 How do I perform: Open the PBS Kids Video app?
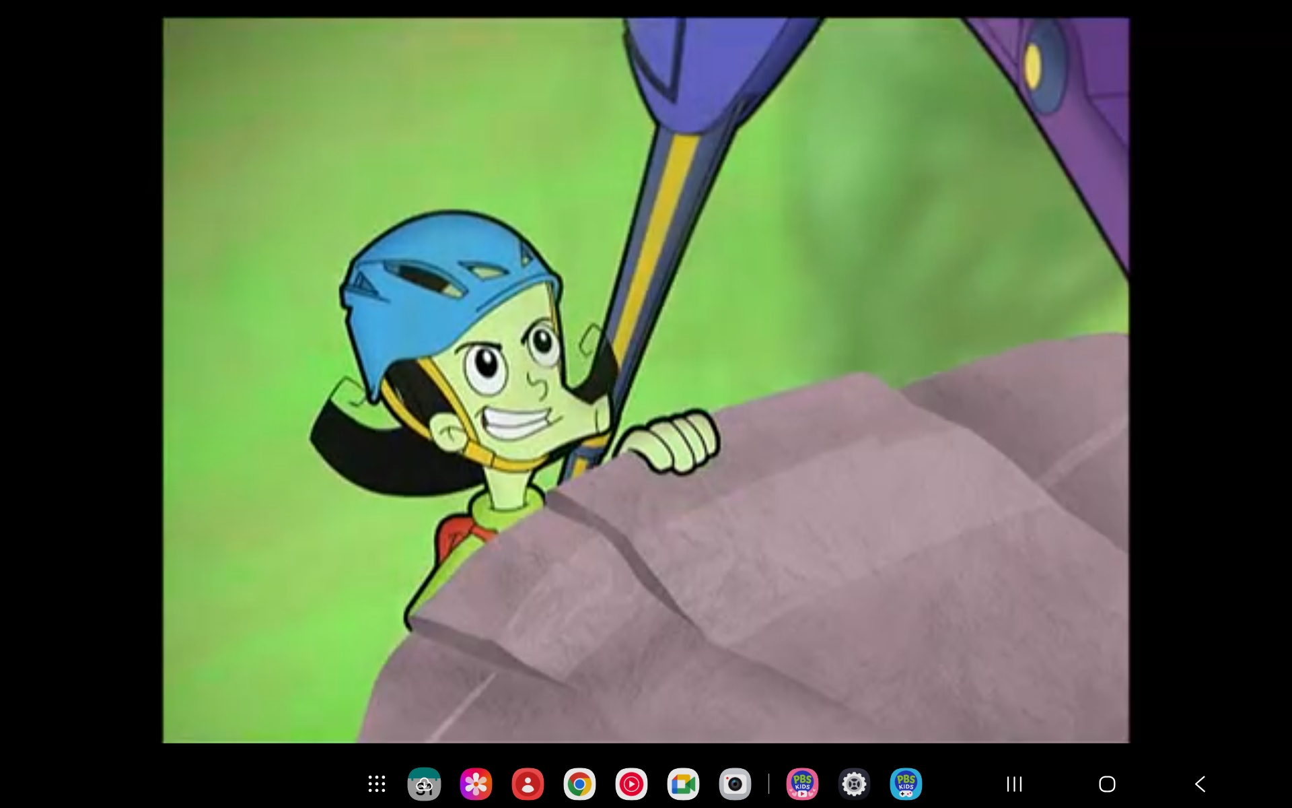click(x=802, y=784)
